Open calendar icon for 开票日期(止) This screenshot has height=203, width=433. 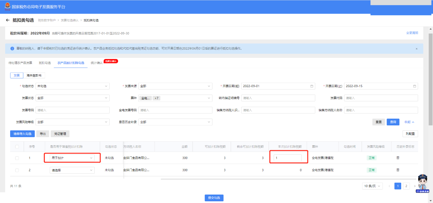[x=414, y=86]
